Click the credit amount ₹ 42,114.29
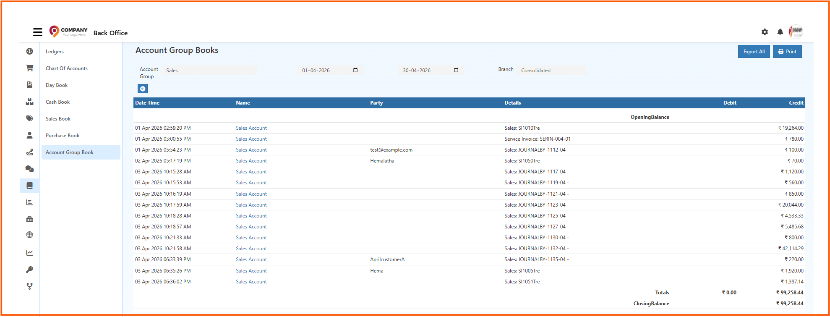Image resolution: width=830 pixels, height=317 pixels. (x=791, y=249)
